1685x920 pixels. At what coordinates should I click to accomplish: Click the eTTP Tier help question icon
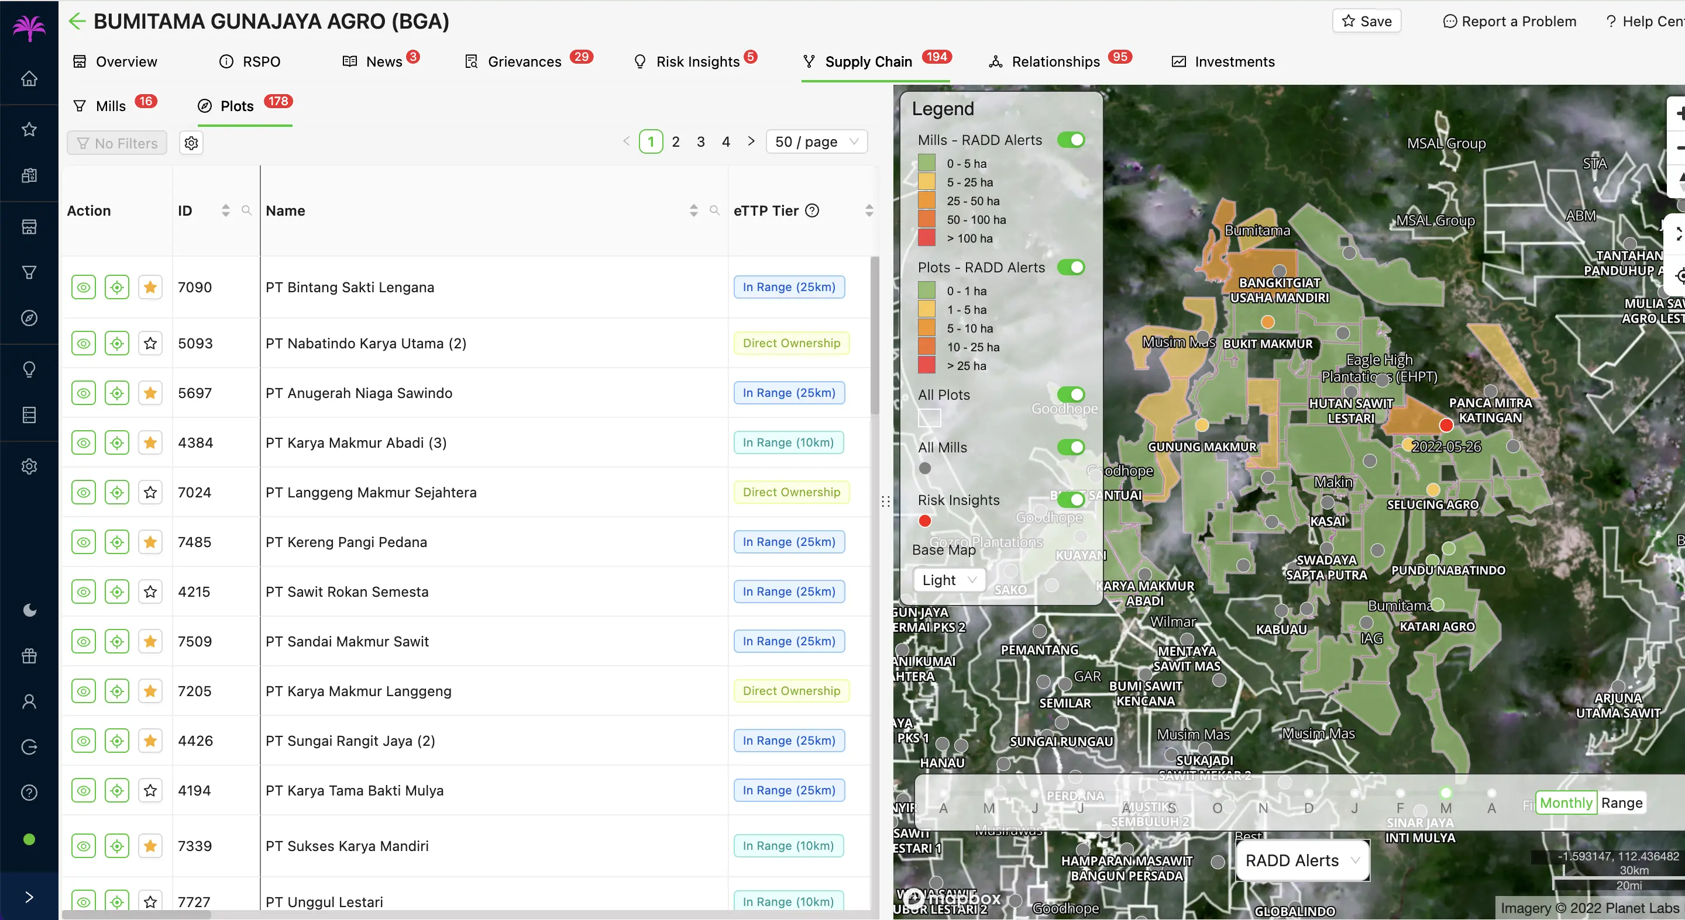(x=811, y=211)
